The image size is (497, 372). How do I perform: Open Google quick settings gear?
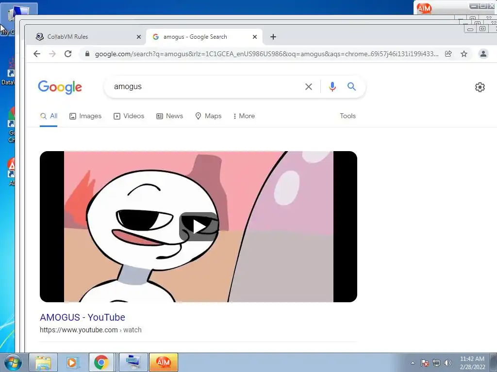pyautogui.click(x=480, y=87)
